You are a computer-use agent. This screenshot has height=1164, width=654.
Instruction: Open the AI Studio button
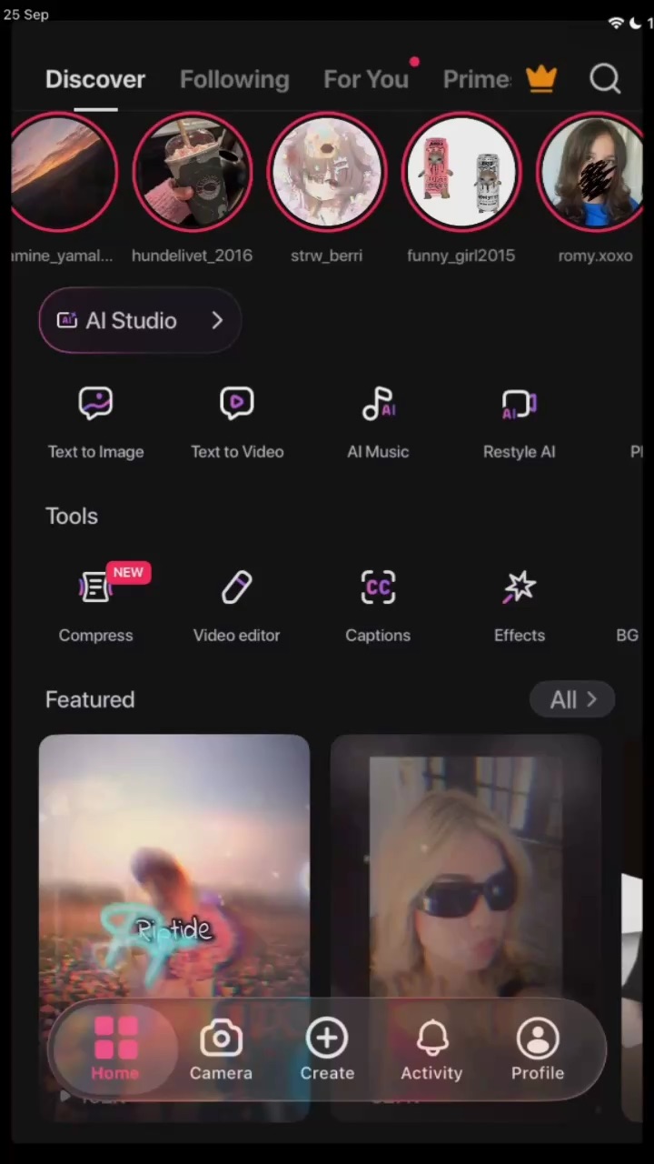[140, 320]
